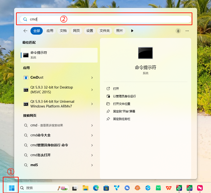
Task: Open File Explorer from the taskbar
Action: tap(85, 188)
